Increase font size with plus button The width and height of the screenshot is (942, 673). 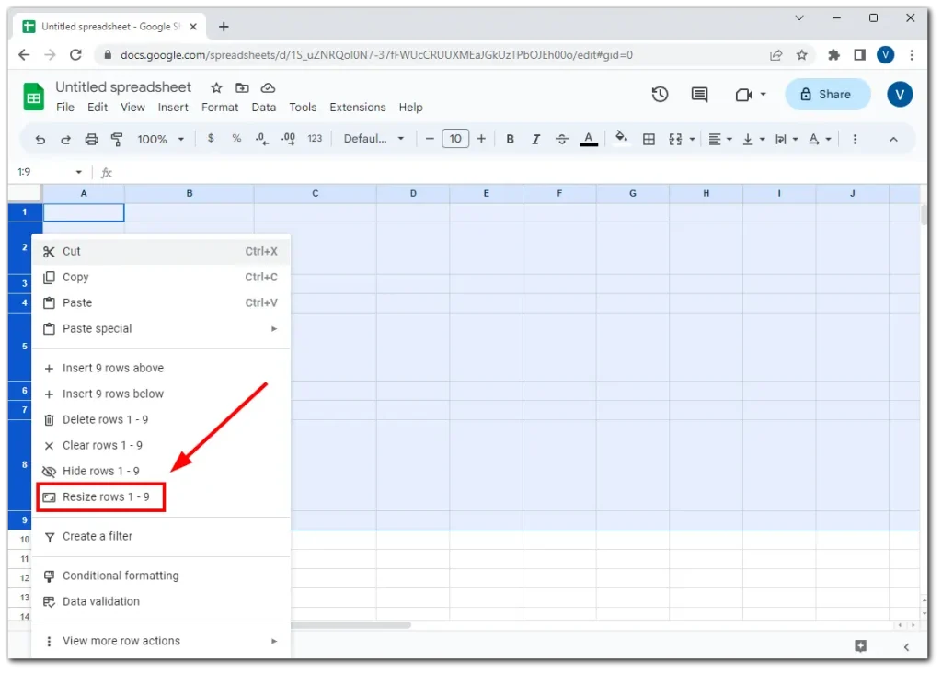[481, 139]
